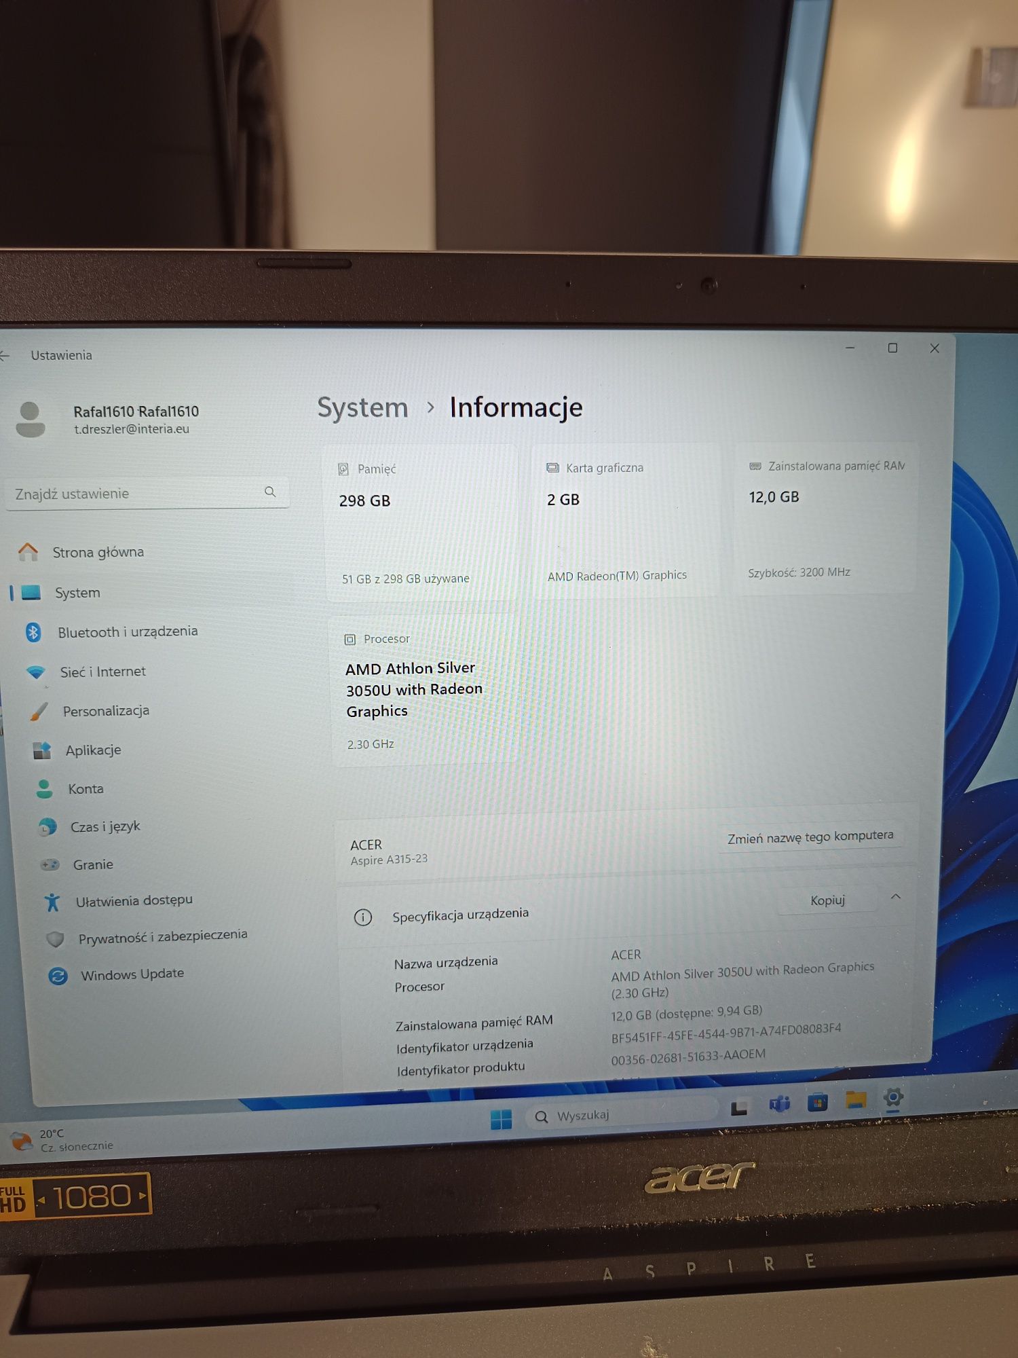Screen dimensions: 1018x1358
Task: Click the gamepad icon for Granie
Action: coord(50,865)
